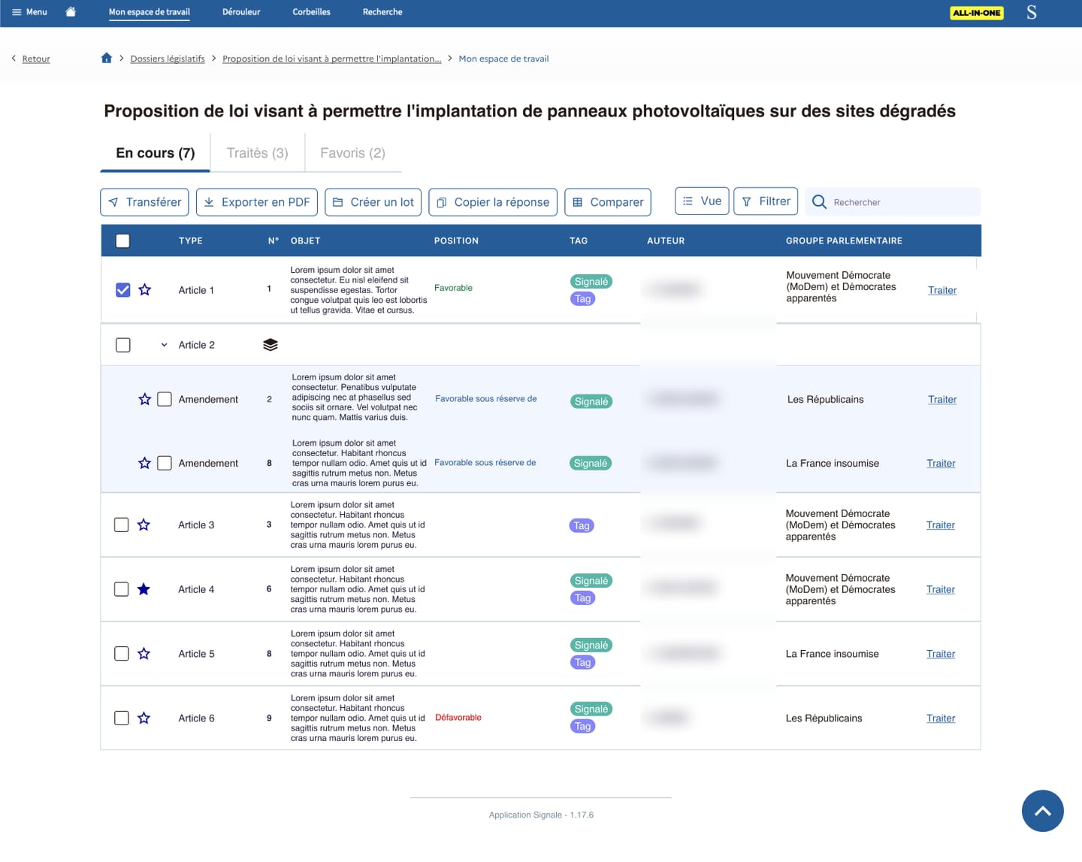Click Traiter link for Article 6
The image size is (1082, 862).
(941, 718)
